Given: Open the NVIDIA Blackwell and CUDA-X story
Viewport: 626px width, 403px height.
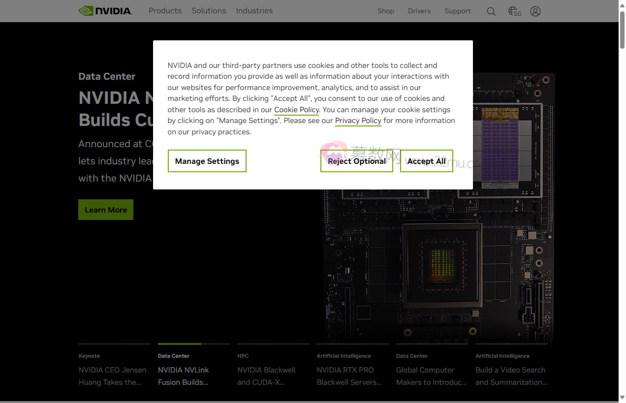Looking at the screenshot, I should pyautogui.click(x=266, y=376).
